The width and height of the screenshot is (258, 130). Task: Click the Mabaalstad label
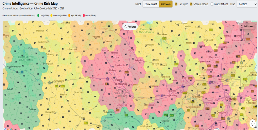(x=50, y=112)
